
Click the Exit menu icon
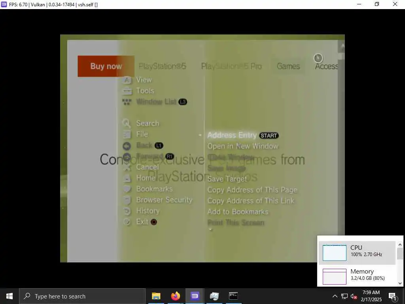pos(127,222)
